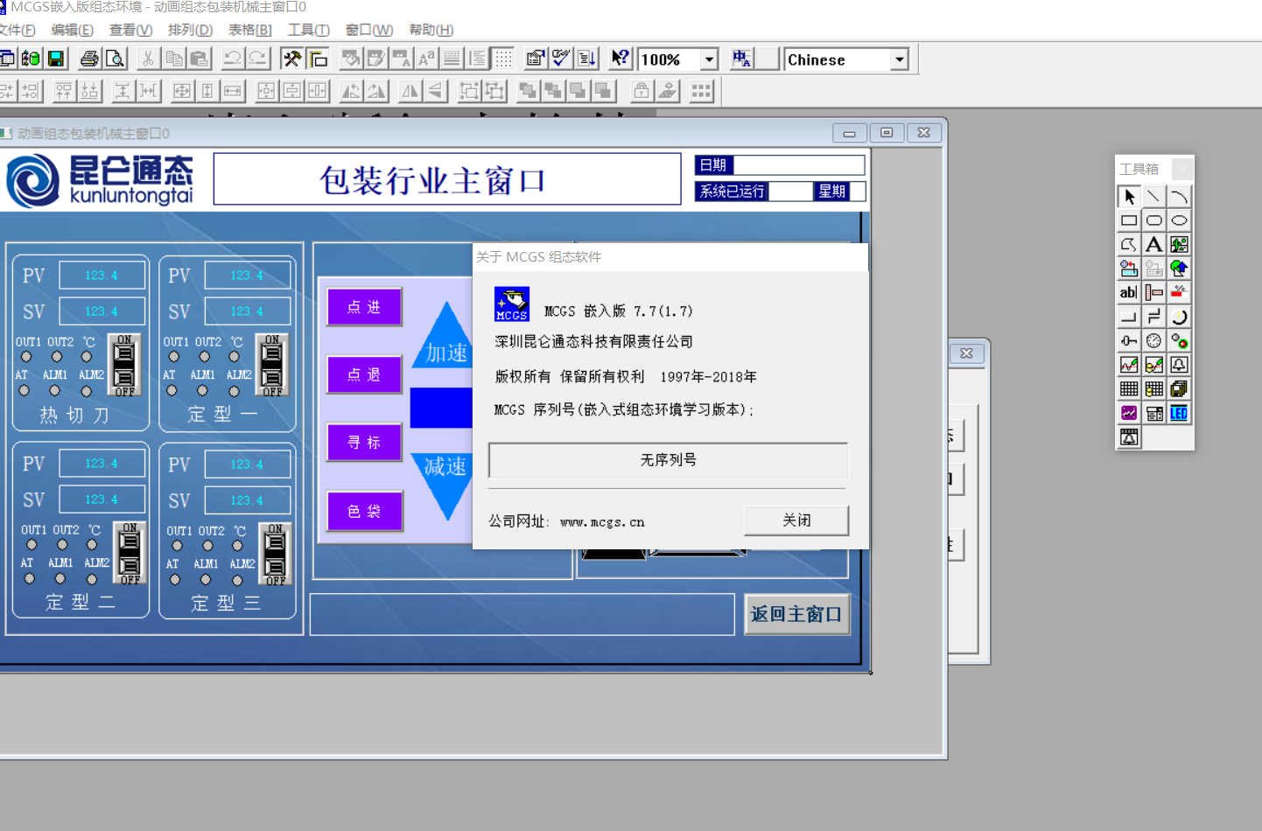1262x831 pixels.
Task: Click the context help arrow-question icon
Action: tap(620, 59)
